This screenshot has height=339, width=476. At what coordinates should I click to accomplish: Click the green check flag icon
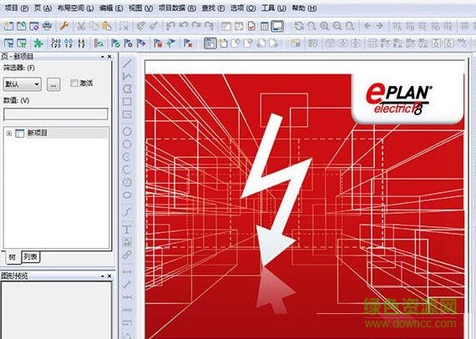tap(115, 43)
